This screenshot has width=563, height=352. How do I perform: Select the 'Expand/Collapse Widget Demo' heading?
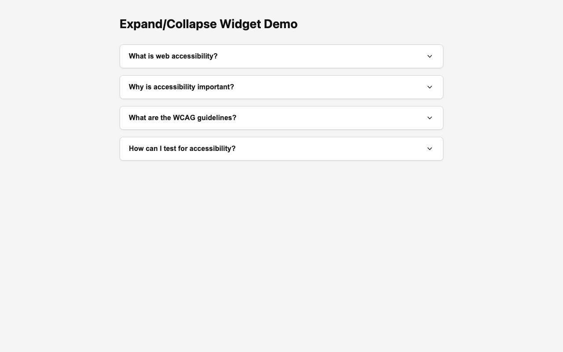pyautogui.click(x=208, y=24)
